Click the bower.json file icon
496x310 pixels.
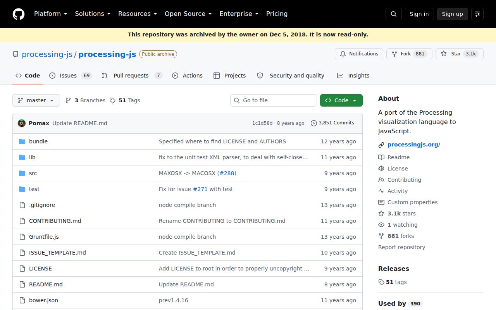point(22,300)
